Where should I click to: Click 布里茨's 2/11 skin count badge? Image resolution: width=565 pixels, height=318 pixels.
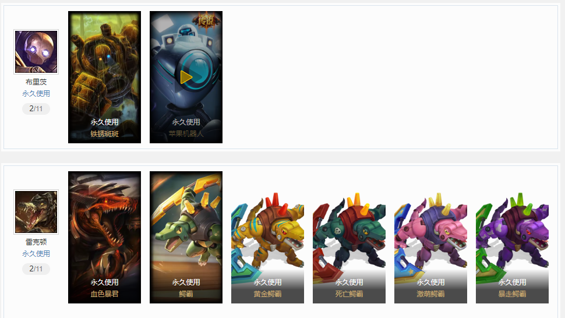click(36, 109)
